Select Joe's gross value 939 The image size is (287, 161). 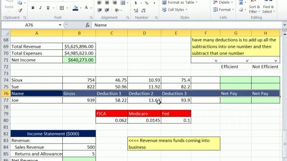(79, 100)
